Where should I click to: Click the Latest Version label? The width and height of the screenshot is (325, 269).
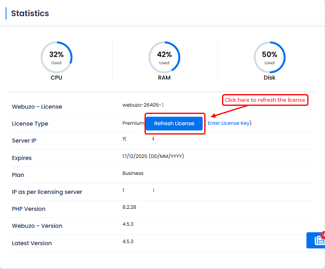(32, 243)
